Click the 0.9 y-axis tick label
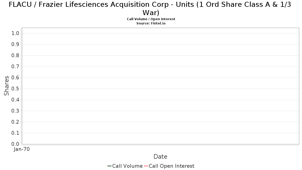The image size is (302, 170). (15, 44)
